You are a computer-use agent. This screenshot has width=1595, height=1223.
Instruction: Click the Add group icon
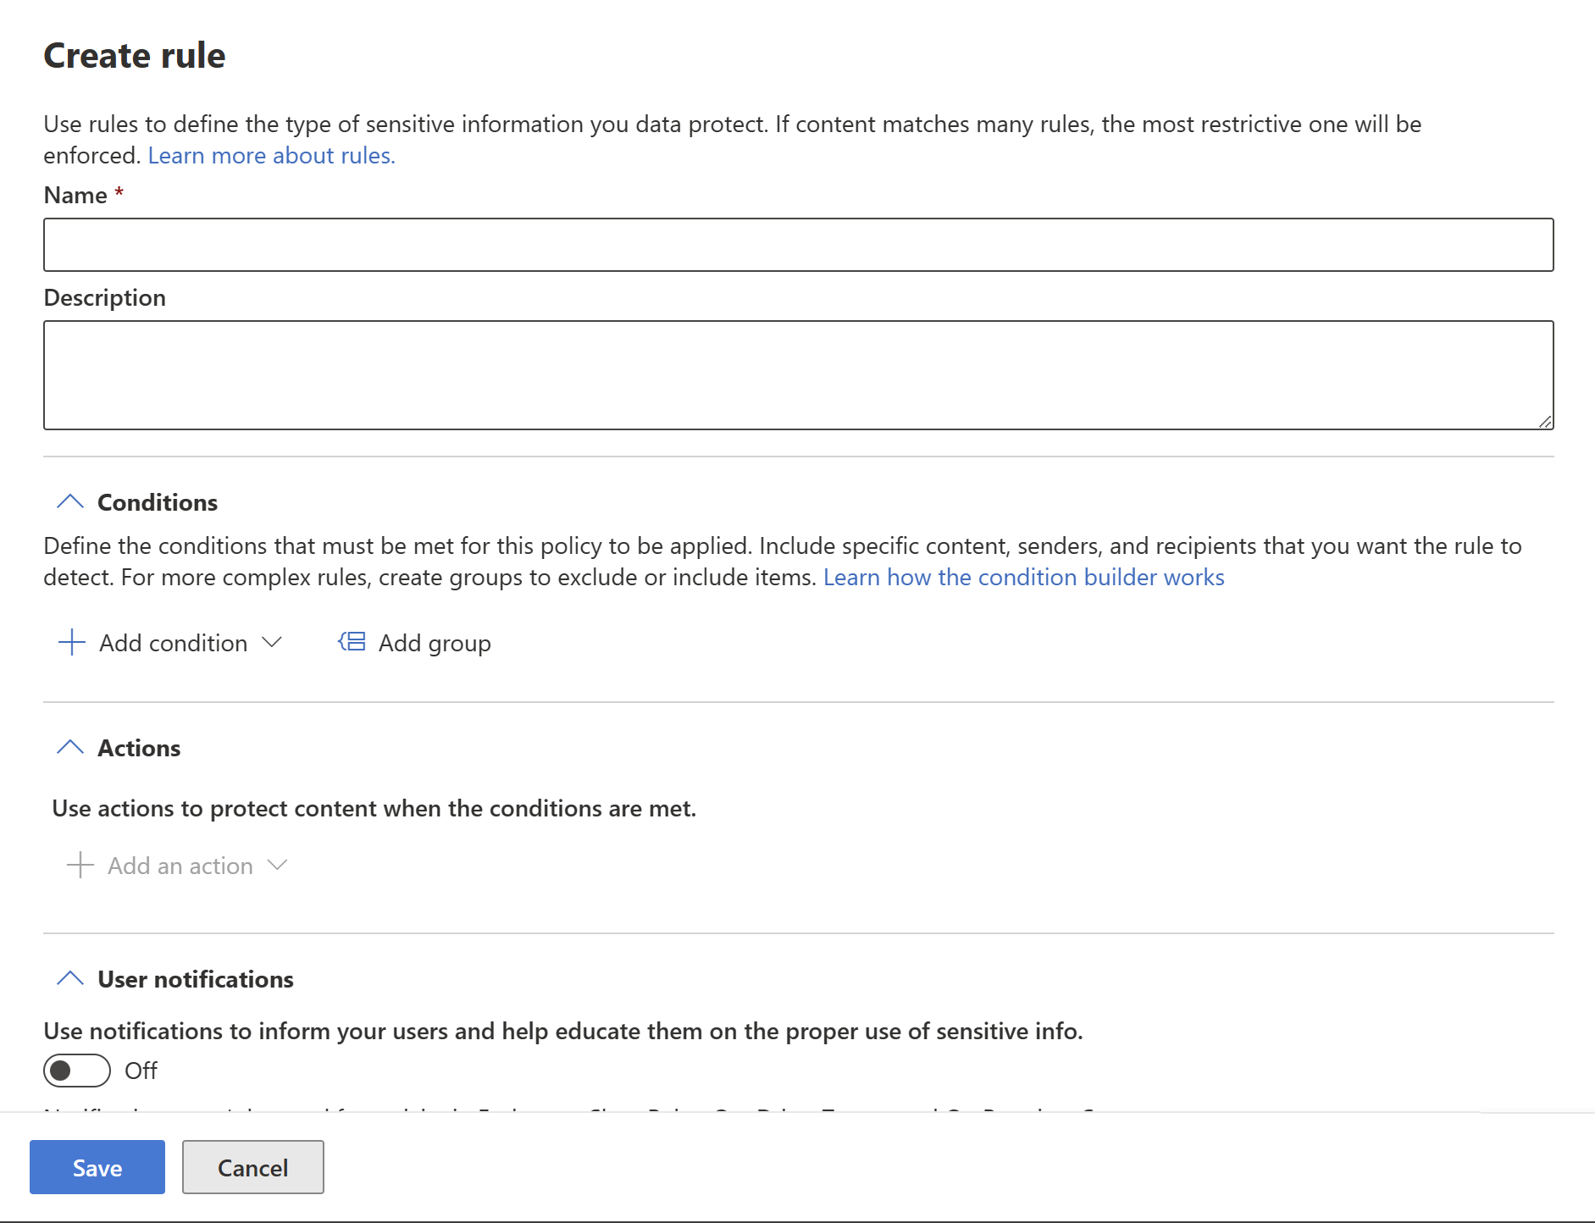tap(350, 642)
